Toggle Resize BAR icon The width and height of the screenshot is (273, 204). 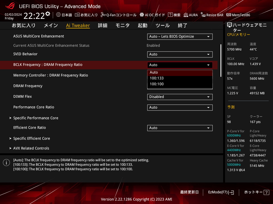tap(203, 15)
